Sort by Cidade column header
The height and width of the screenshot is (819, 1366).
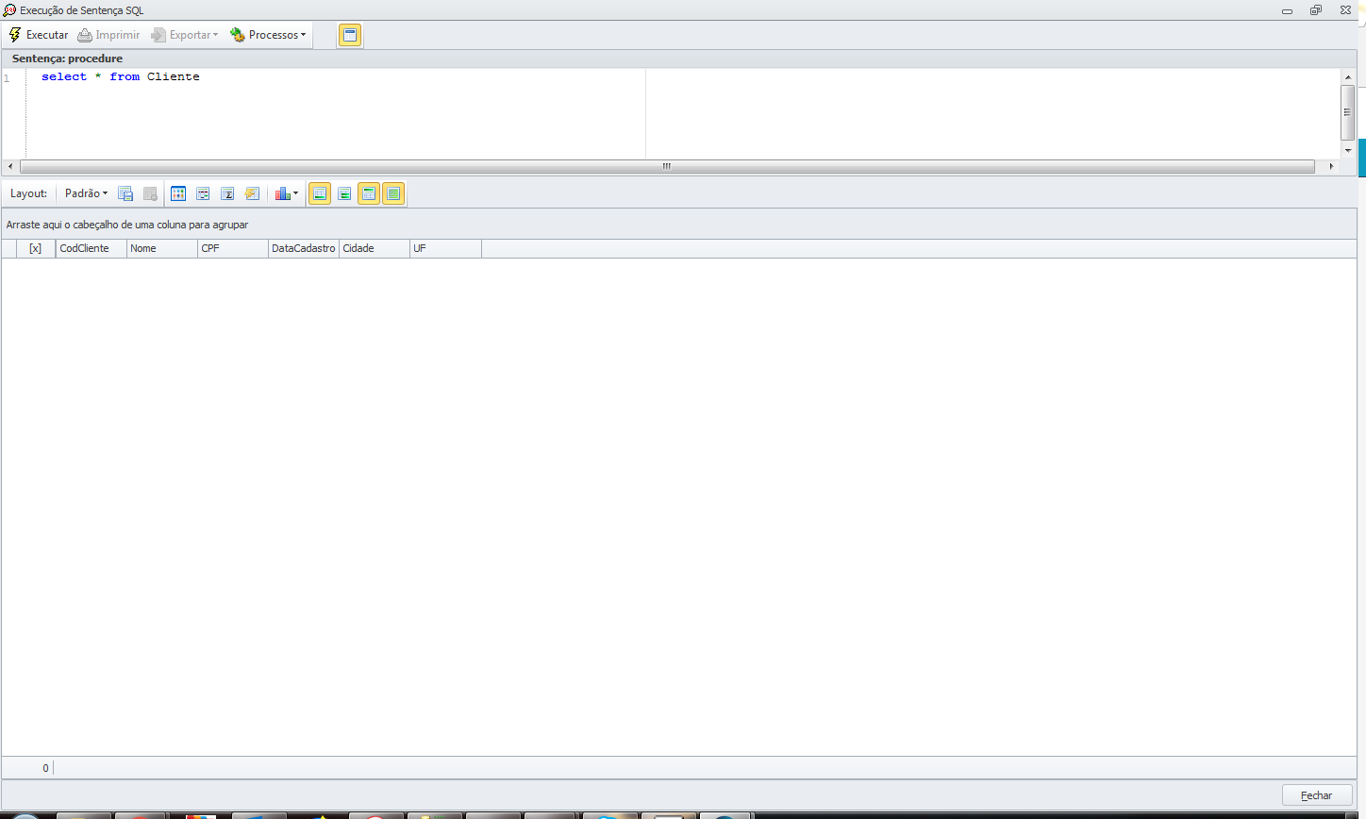coord(375,248)
